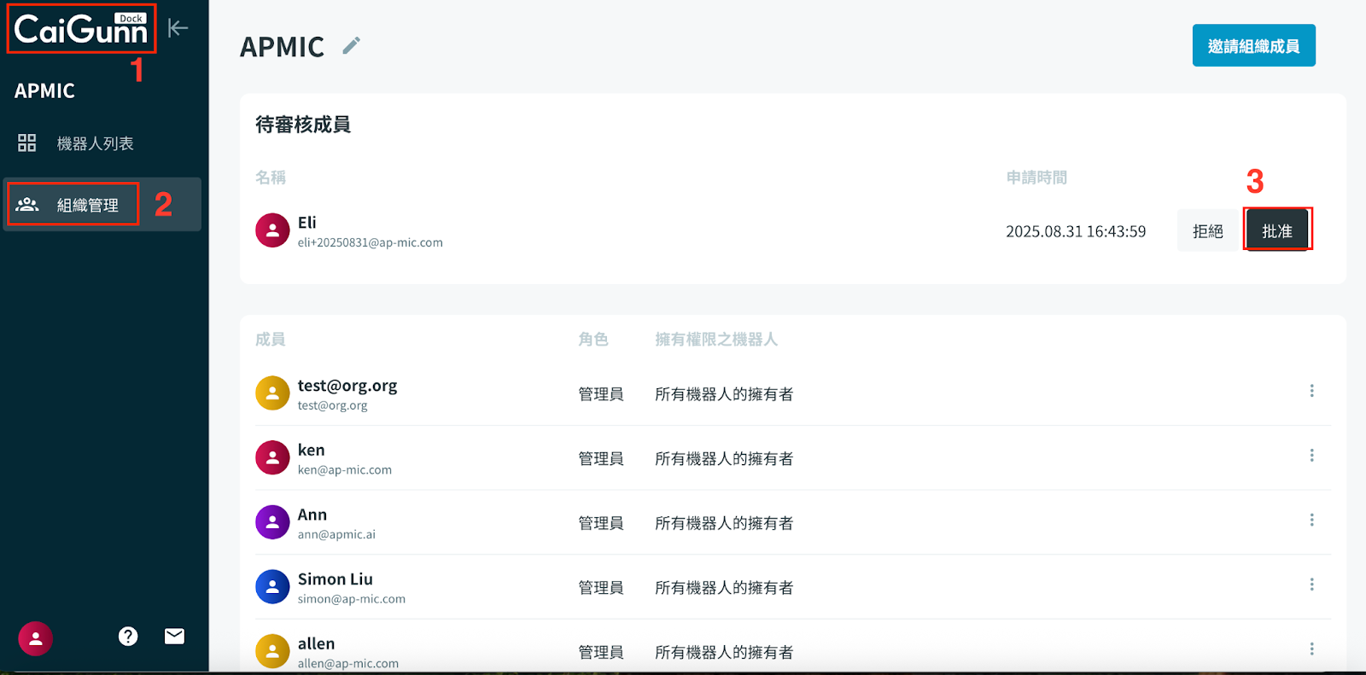The height and width of the screenshot is (675, 1366).
Task: Go to 機器人列表 in sidebar
Action: click(x=94, y=143)
